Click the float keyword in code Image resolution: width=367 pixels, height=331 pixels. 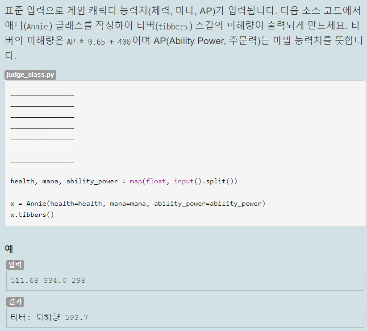click(x=156, y=181)
